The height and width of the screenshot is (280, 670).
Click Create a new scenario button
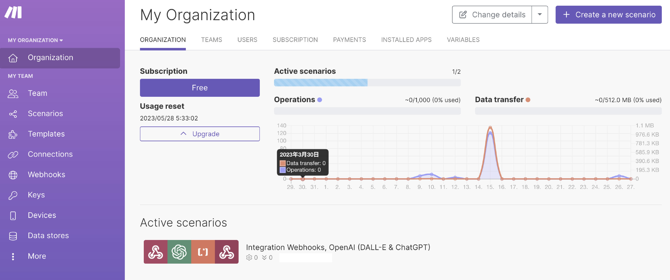point(608,15)
